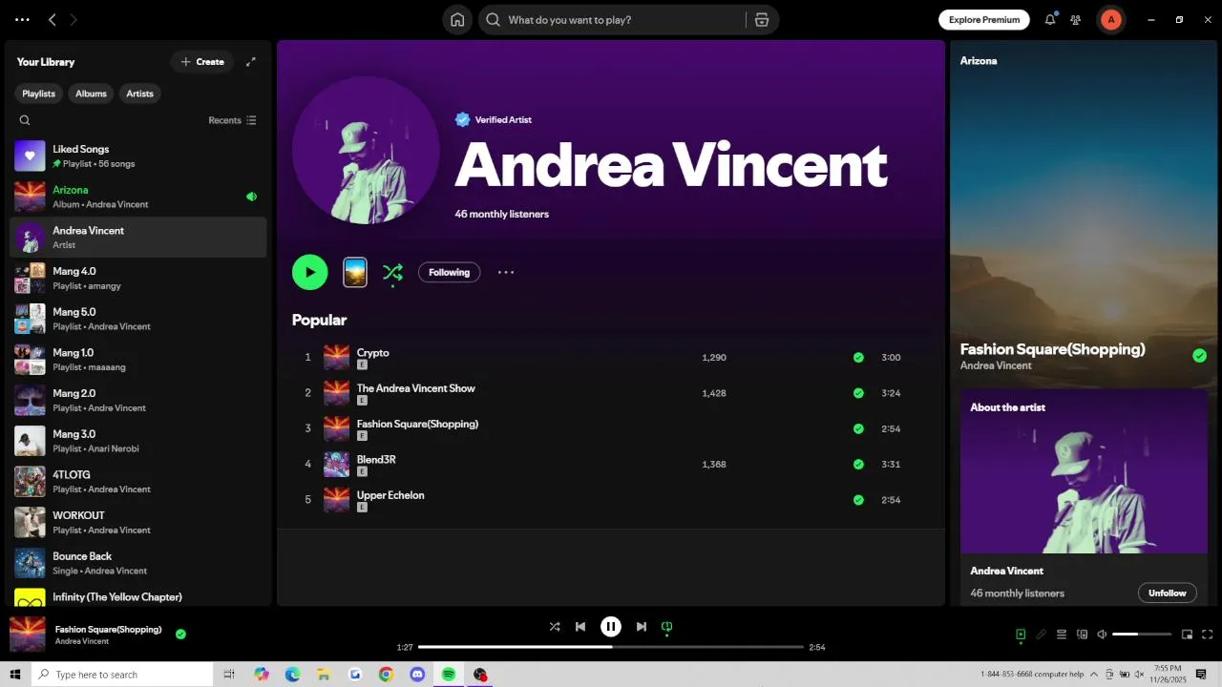Click Explore Premium button
Image resolution: width=1222 pixels, height=687 pixels.
tap(984, 20)
